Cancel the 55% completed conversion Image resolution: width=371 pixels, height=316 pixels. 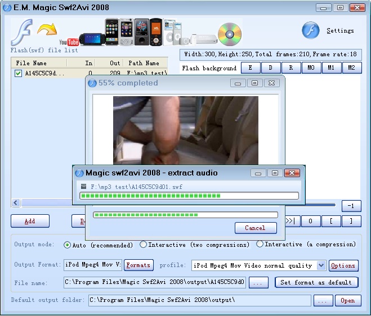click(256, 228)
